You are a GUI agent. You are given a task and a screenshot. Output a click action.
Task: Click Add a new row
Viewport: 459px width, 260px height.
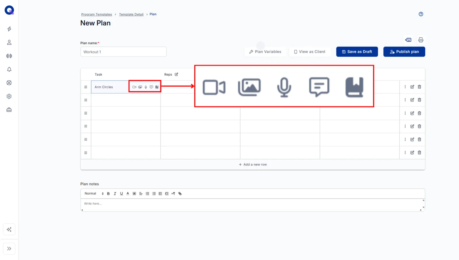click(x=253, y=164)
